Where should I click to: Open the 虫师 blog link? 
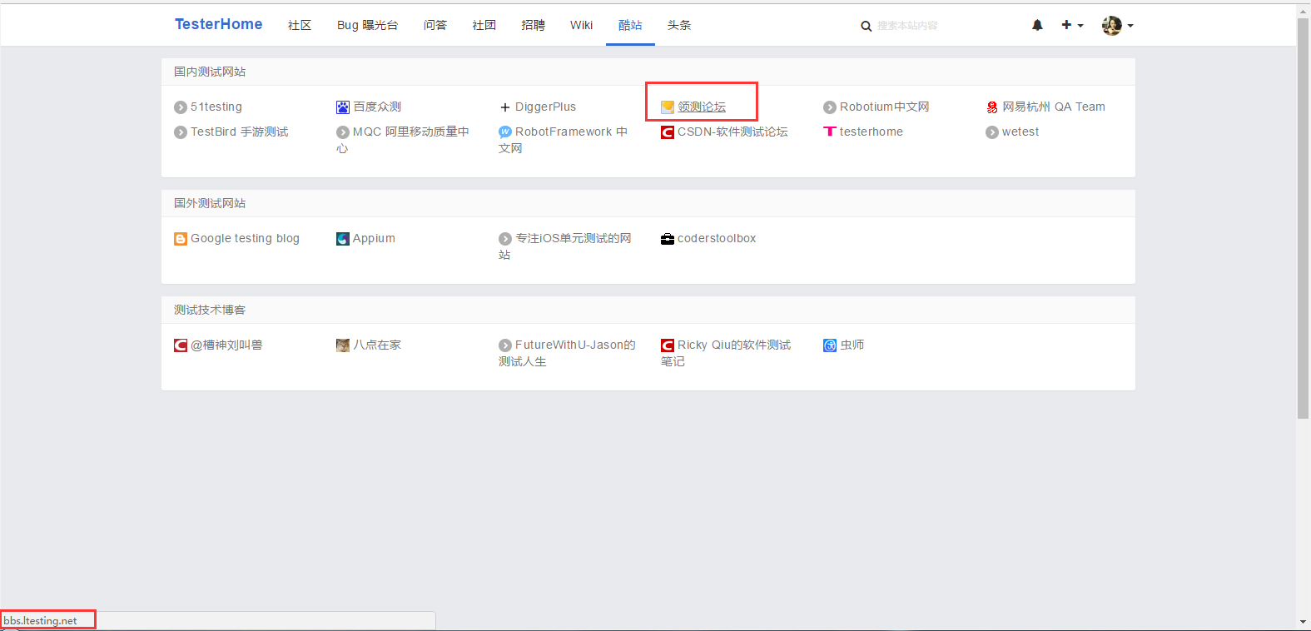point(852,345)
